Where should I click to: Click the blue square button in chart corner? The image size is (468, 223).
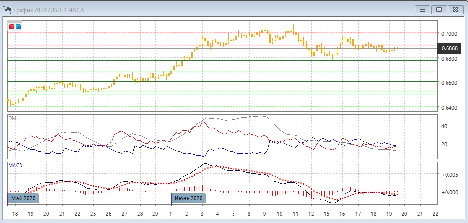18,27
